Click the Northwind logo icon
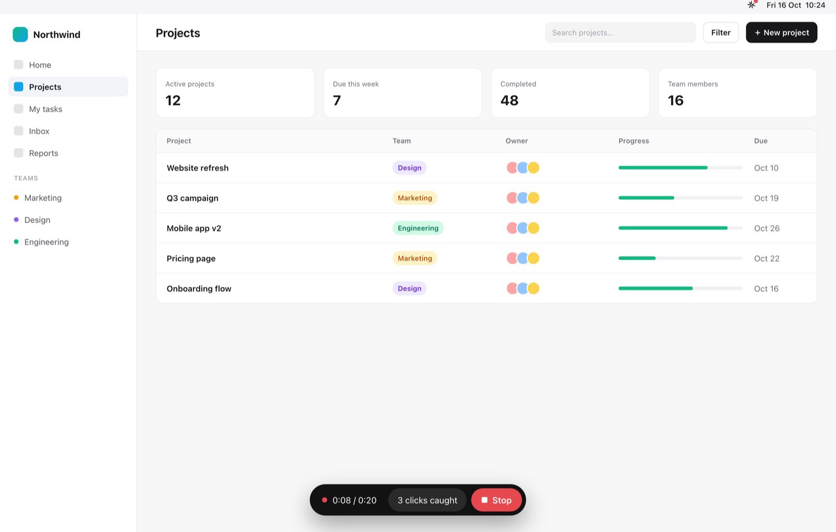 20,34
